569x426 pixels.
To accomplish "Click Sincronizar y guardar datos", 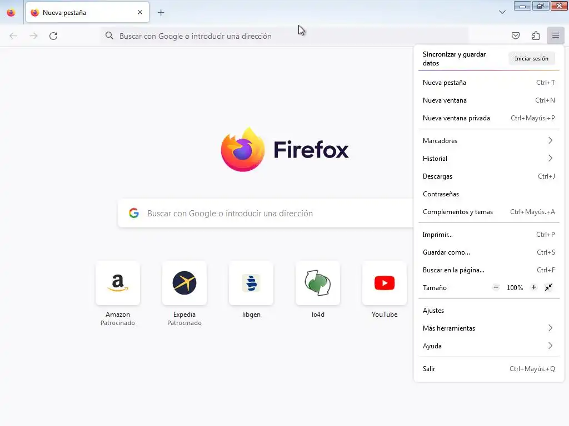I will (454, 59).
